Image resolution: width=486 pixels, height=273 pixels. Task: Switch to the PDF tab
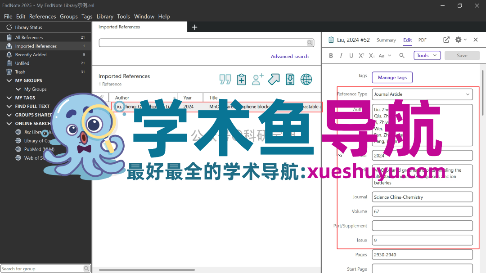click(422, 40)
